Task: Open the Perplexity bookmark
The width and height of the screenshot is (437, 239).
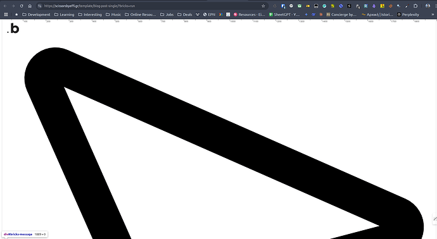Action: tap(408, 15)
